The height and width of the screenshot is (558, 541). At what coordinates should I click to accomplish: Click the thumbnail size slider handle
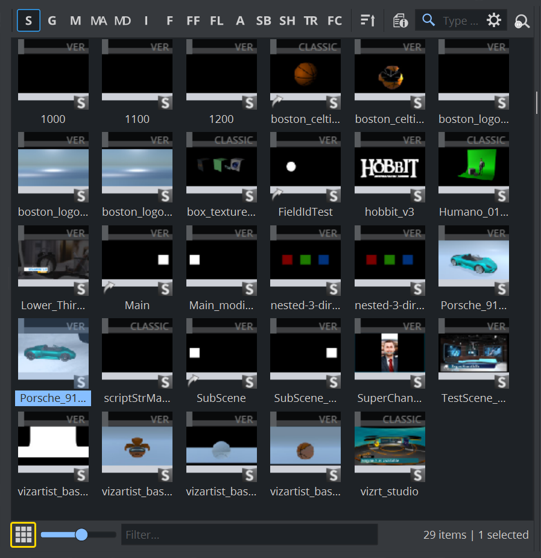tap(81, 534)
